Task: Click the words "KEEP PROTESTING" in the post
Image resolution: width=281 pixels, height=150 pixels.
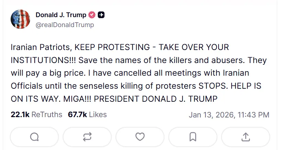Action: click(x=112, y=47)
